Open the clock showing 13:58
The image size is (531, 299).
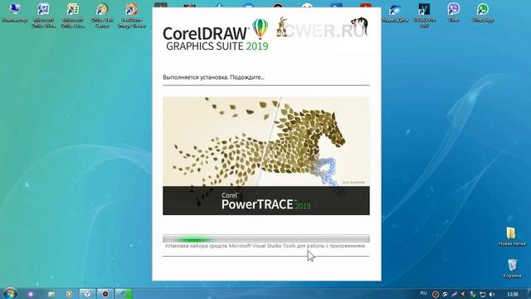[513, 294]
